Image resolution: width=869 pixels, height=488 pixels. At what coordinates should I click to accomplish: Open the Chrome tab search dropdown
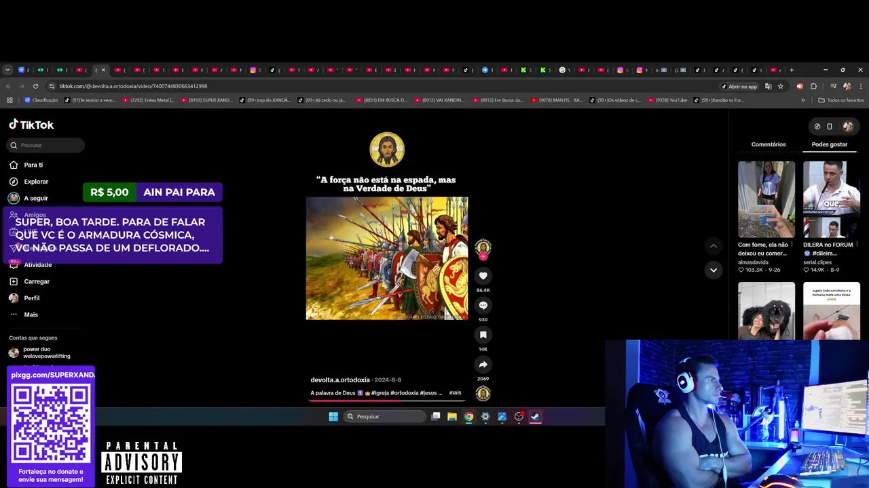(7, 70)
